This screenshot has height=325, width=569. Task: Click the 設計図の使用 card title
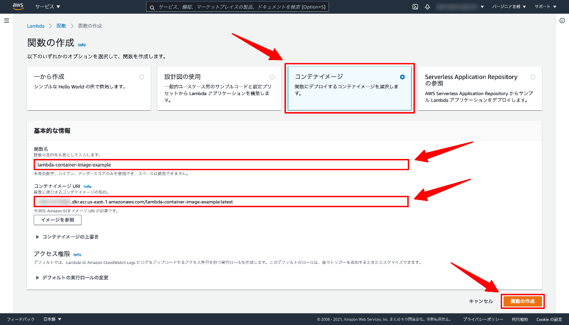(x=182, y=76)
